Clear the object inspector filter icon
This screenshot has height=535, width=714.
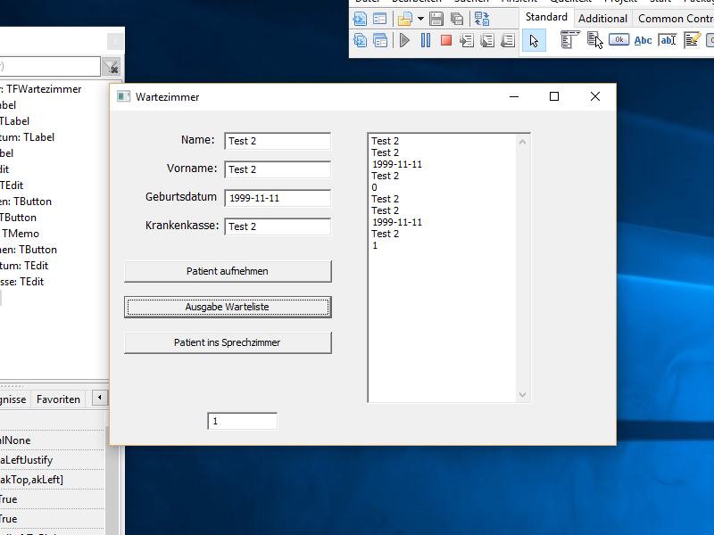pos(111,67)
